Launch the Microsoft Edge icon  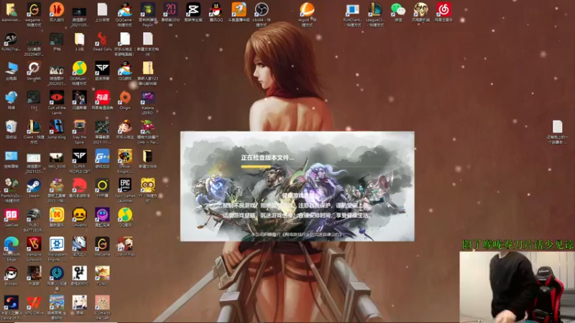click(x=11, y=244)
